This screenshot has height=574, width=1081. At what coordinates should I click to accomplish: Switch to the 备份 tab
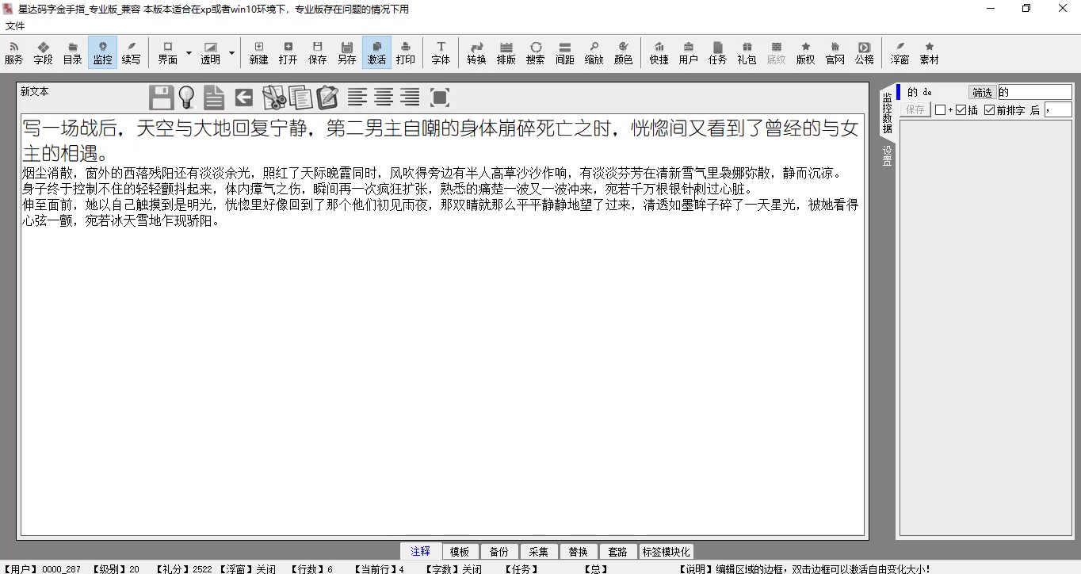[x=499, y=552]
